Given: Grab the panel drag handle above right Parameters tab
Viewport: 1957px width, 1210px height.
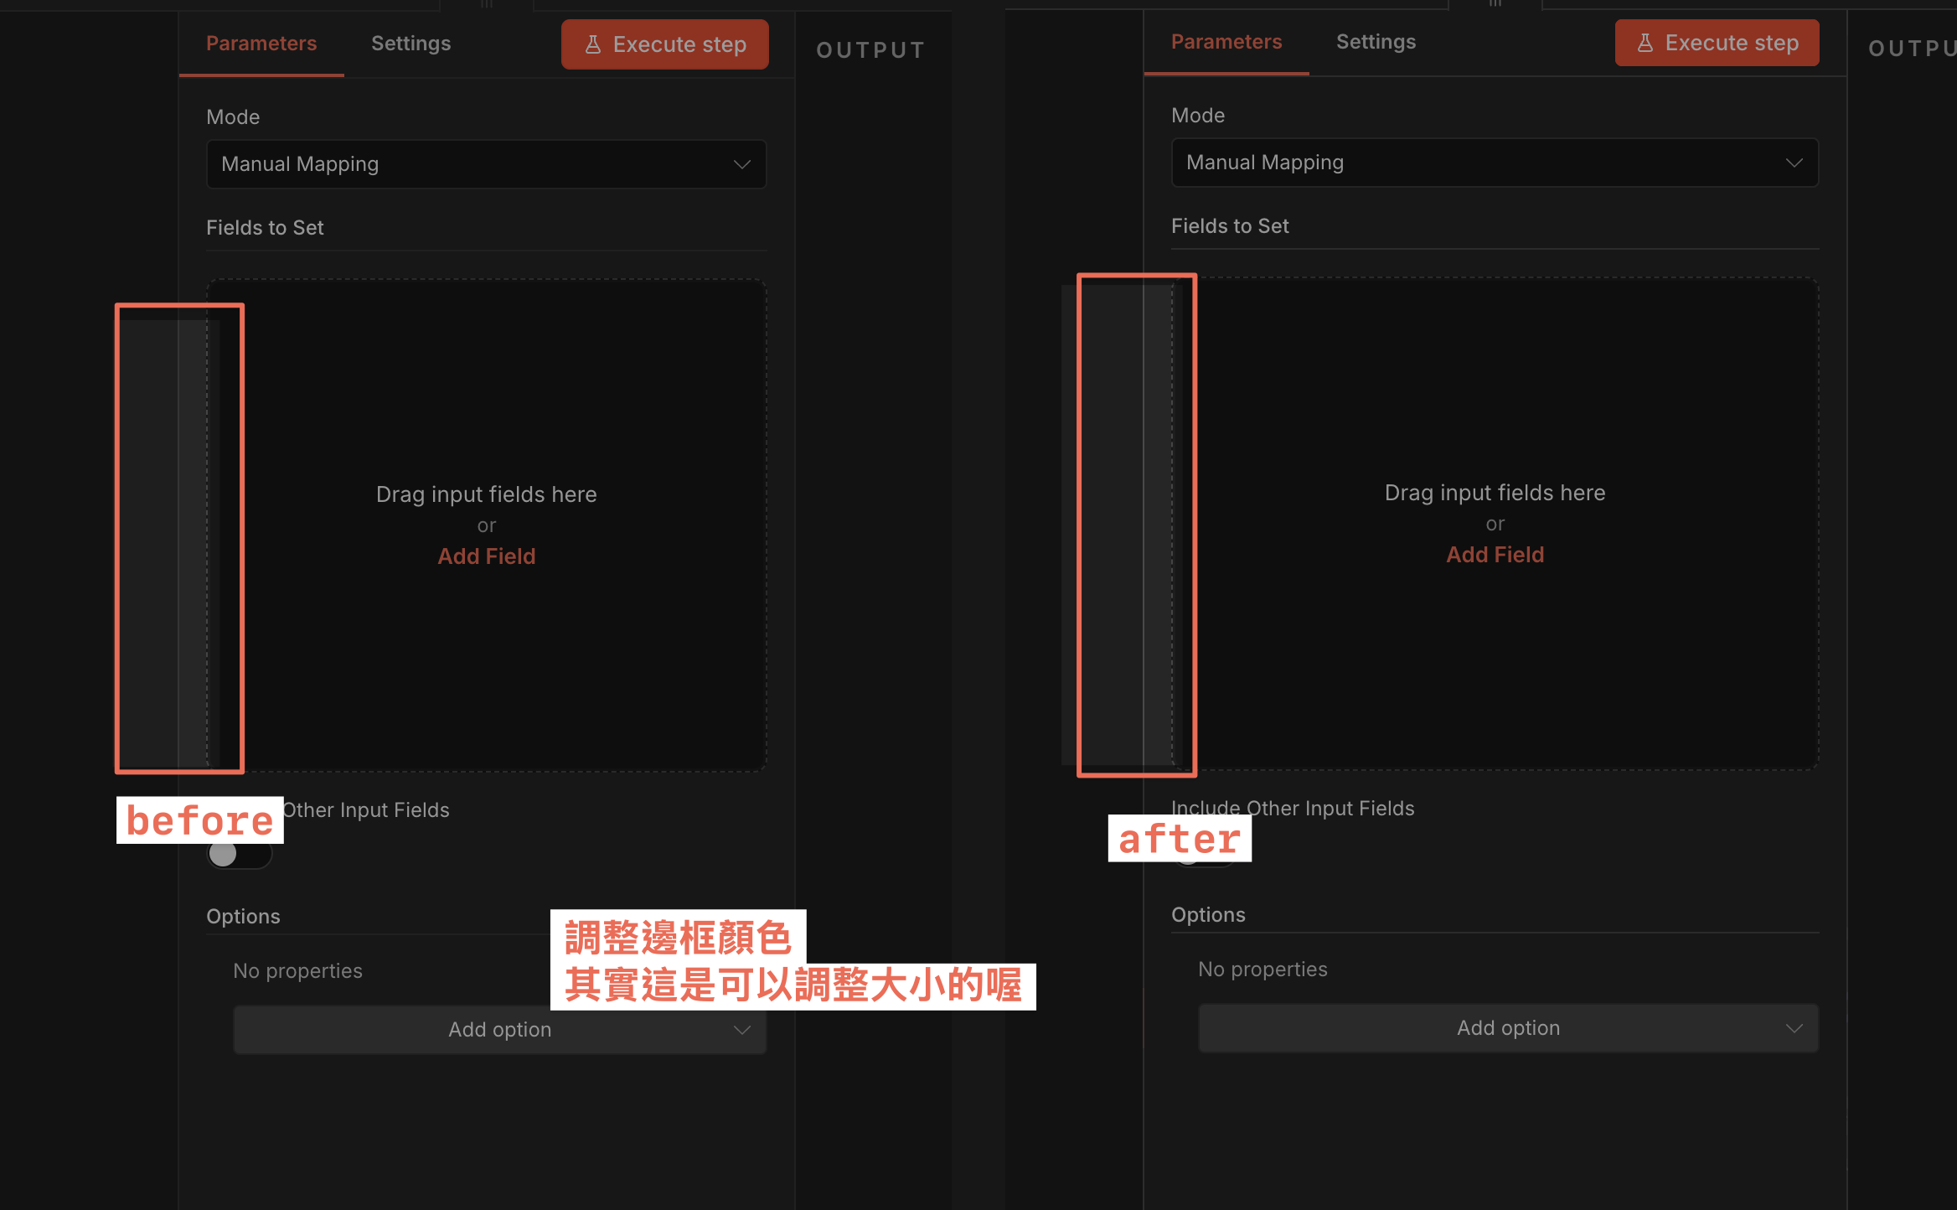Looking at the screenshot, I should pos(1495,5).
